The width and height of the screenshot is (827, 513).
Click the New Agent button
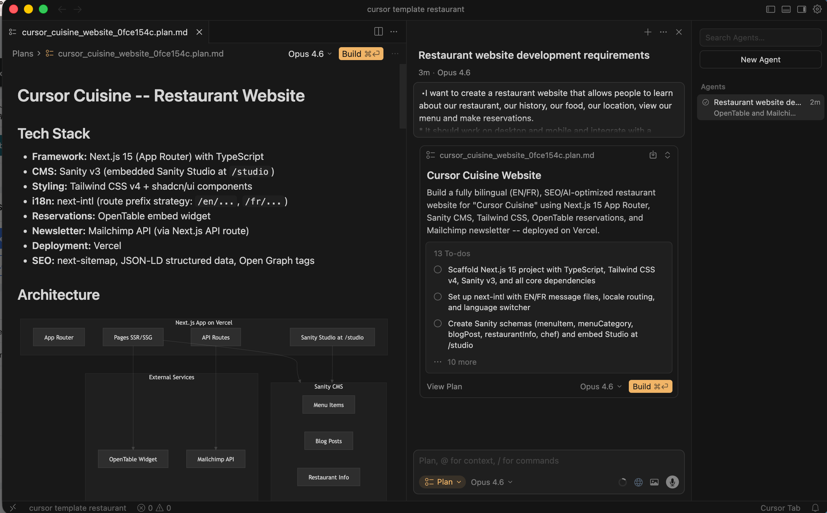[x=760, y=60]
